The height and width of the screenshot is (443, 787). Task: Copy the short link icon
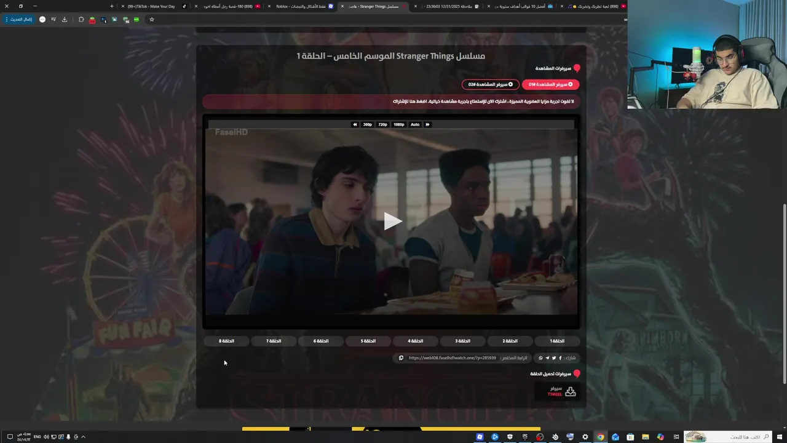pos(401,358)
